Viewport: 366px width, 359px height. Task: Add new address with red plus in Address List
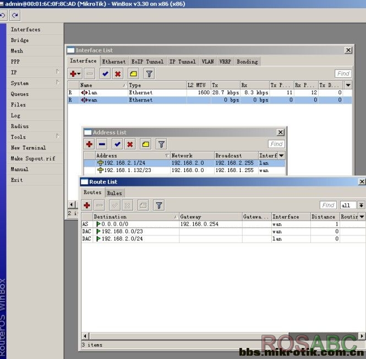(89, 144)
